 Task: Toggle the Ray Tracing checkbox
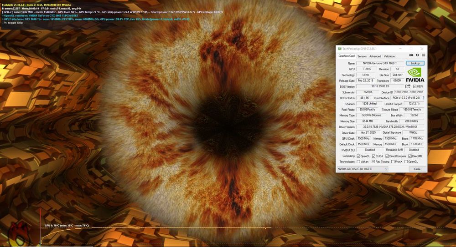pos(373,161)
